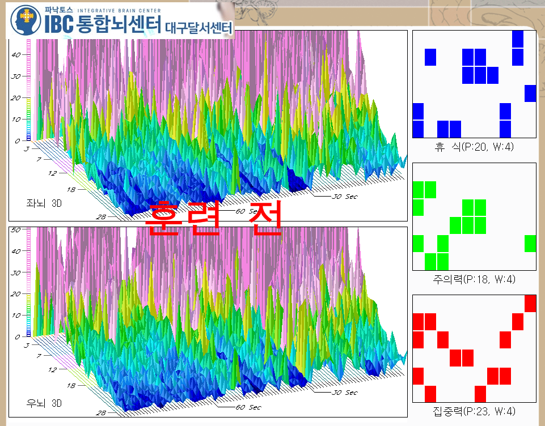Click the 50 amplitude axis label on the 우뇌 chart
This screenshot has width=545, height=426.
[x=16, y=230]
